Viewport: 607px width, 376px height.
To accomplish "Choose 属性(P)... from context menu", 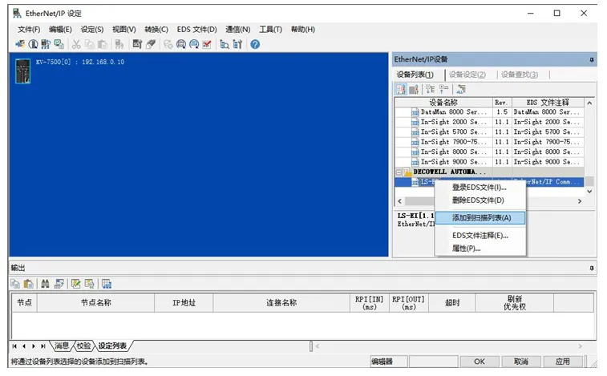I will point(480,249).
